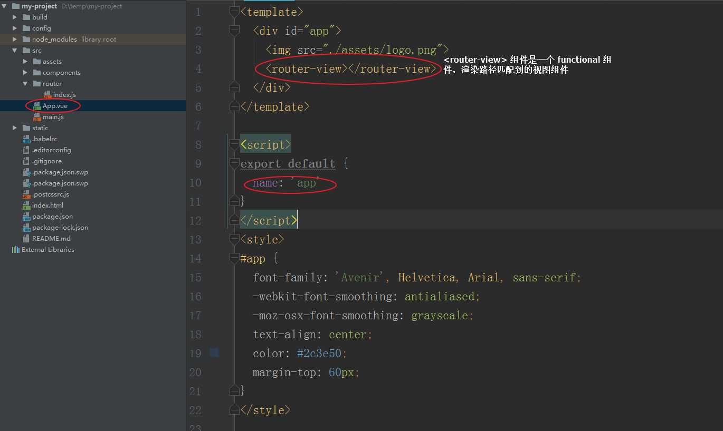Click the main.js file icon

click(37, 117)
